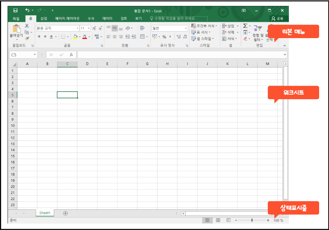Apply comma style
This screenshot has width=329, height=230.
tap(170, 37)
